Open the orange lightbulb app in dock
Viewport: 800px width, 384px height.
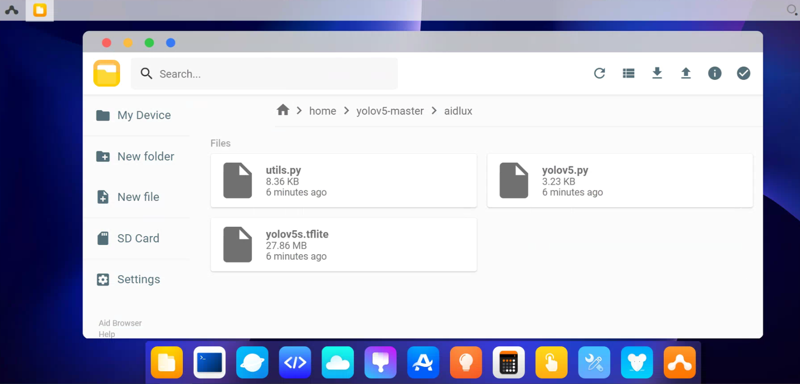tap(466, 363)
